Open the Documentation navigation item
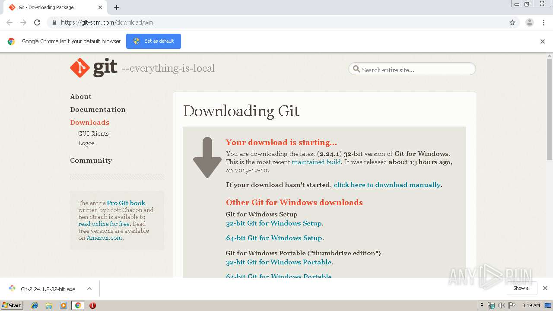553x311 pixels. [x=98, y=109]
